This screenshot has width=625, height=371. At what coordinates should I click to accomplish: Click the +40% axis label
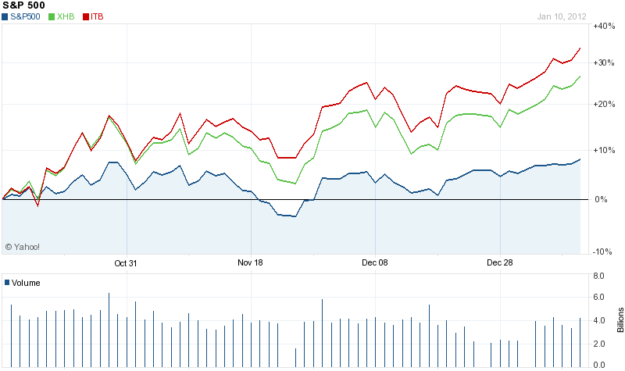tap(604, 26)
